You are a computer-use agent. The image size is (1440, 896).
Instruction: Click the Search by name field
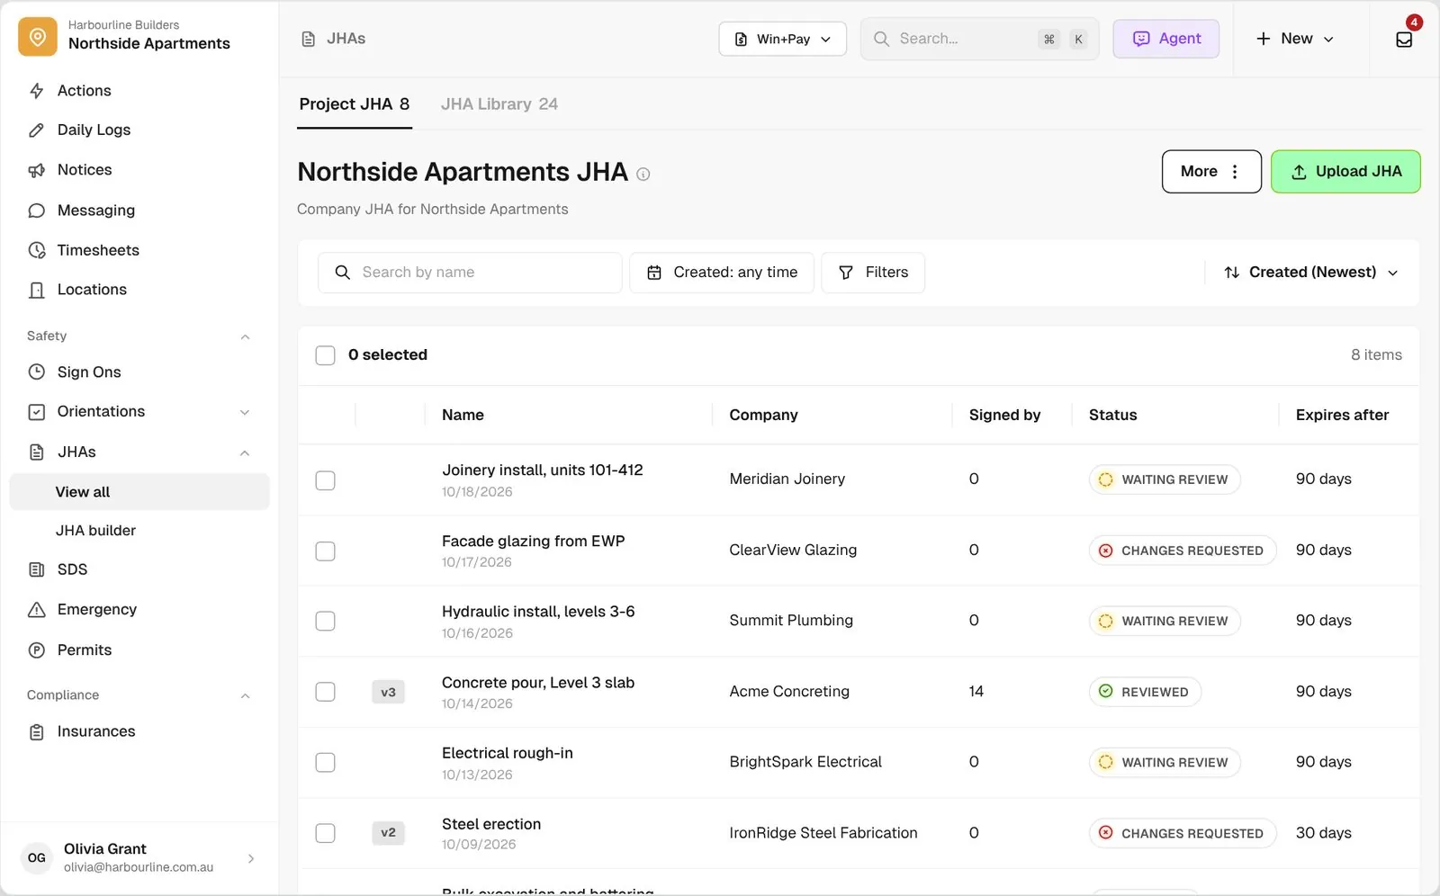coord(470,273)
